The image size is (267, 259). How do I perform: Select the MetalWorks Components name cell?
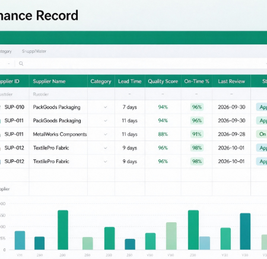(60, 135)
